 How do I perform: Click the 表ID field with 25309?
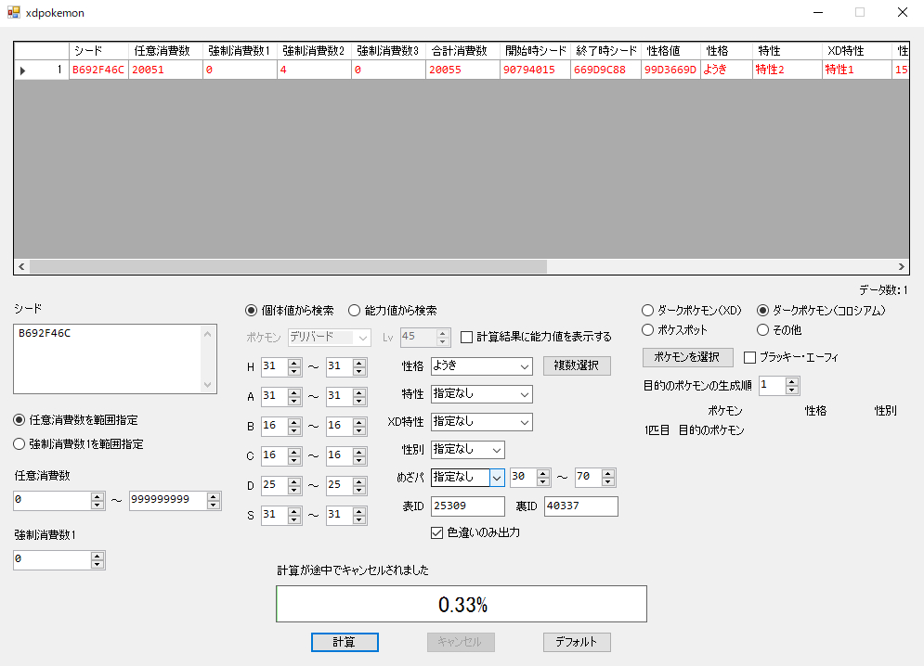click(468, 506)
